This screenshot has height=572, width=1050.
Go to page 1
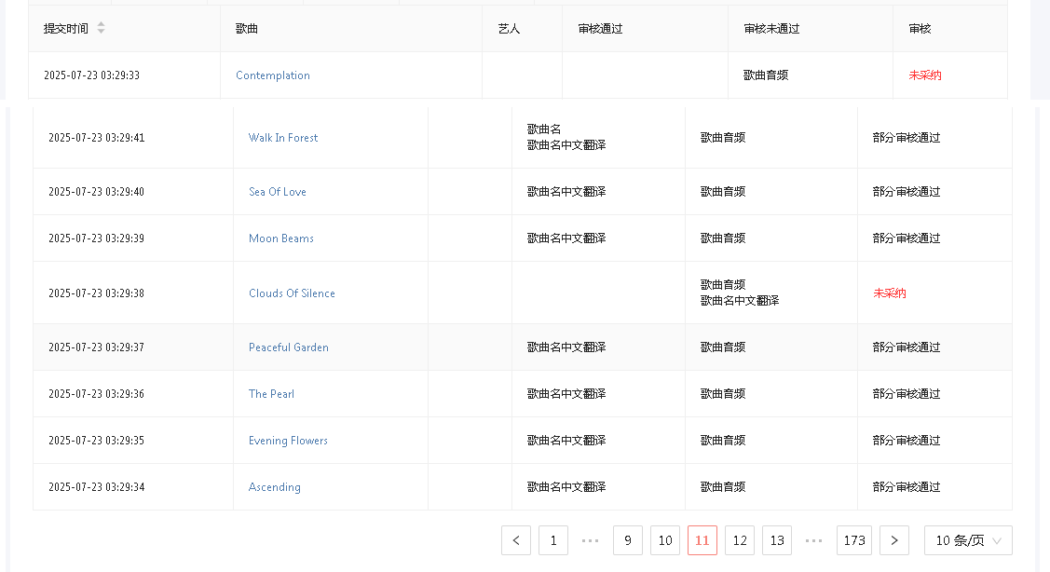(553, 540)
